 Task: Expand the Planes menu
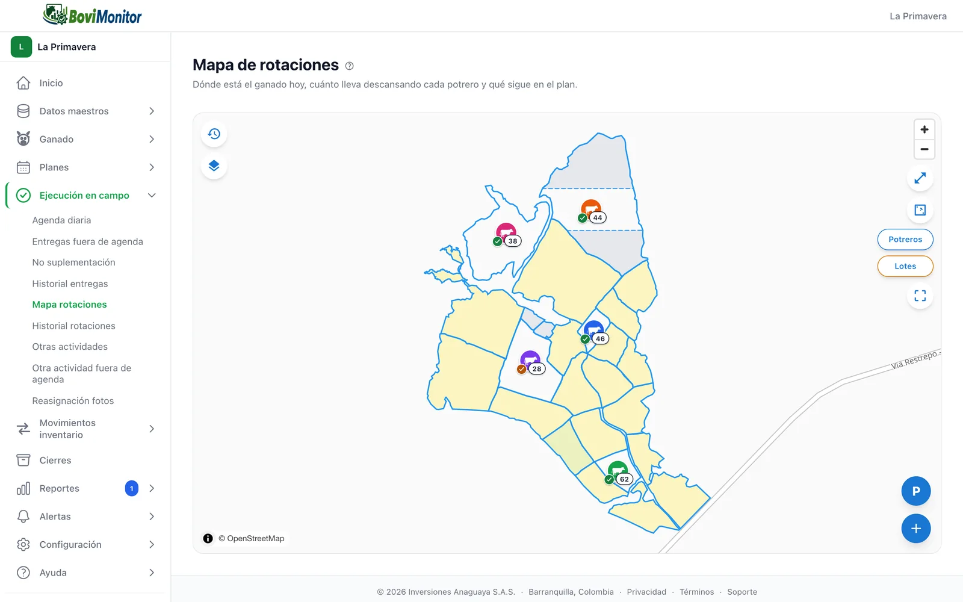coord(85,167)
